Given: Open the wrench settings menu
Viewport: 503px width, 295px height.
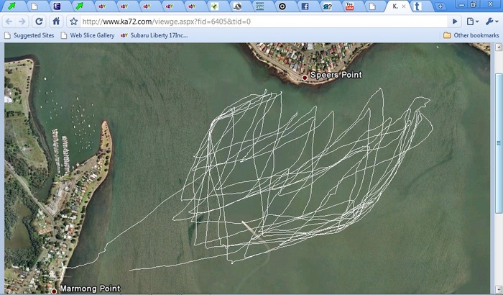Looking at the screenshot, I should point(491,22).
